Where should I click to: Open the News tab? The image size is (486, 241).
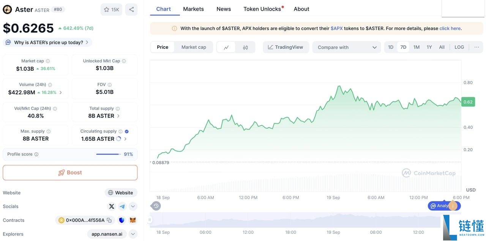224,9
